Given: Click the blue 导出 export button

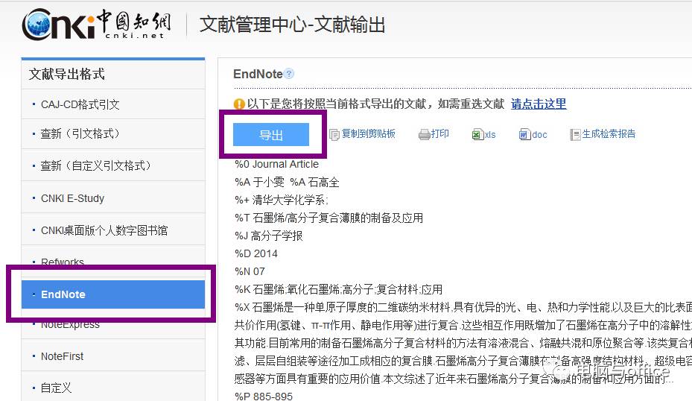Looking at the screenshot, I should [x=271, y=135].
